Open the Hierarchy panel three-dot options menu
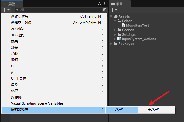Viewport: 184px width, 122px height. pyautogui.click(x=105, y=4)
